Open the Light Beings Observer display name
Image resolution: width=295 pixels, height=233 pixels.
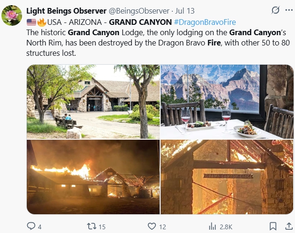pos(66,11)
